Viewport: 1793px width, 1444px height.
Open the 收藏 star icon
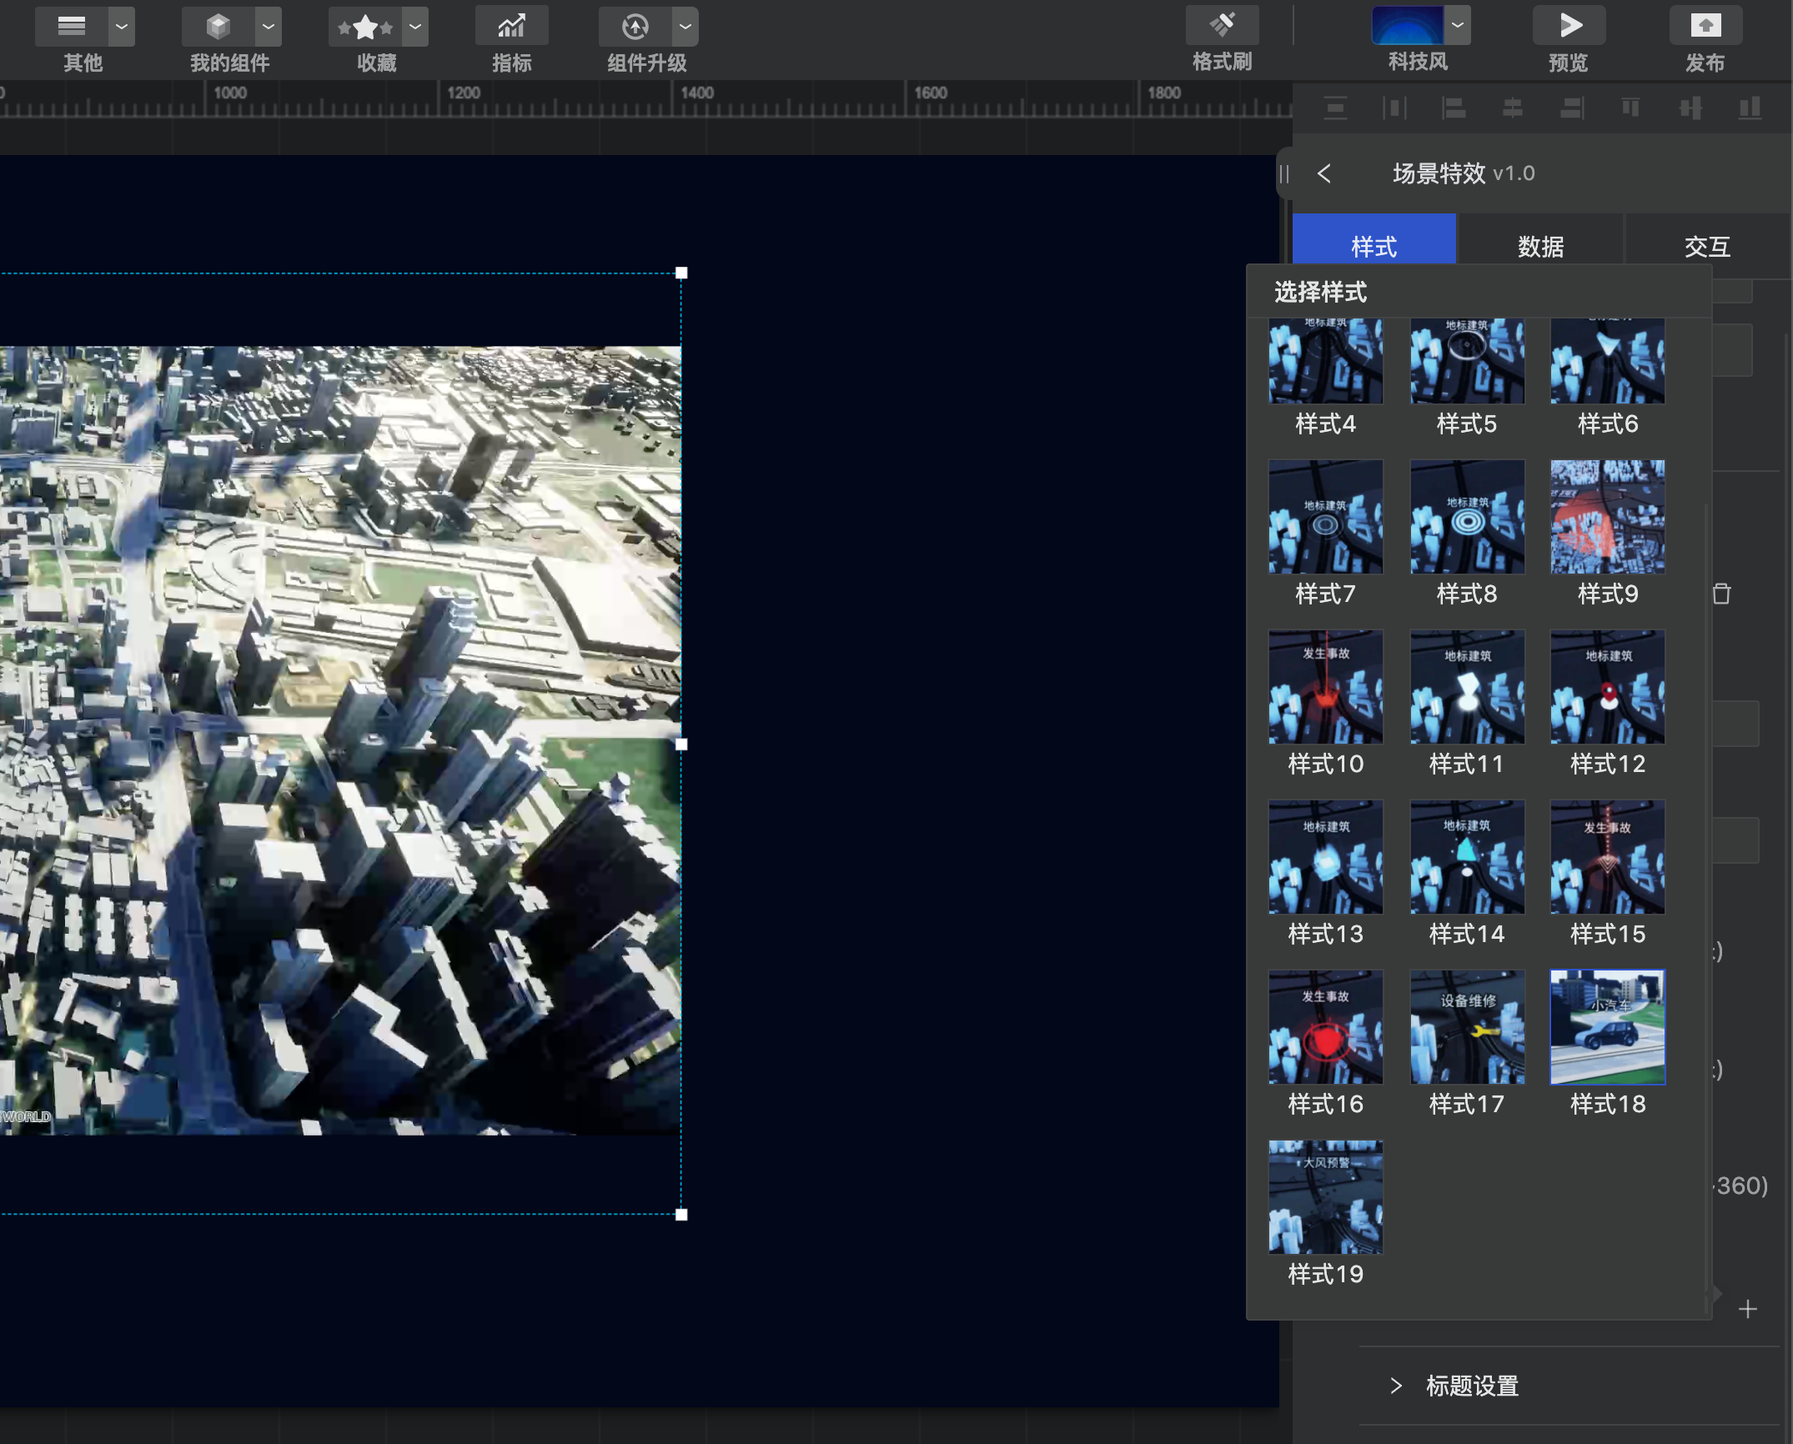pyautogui.click(x=364, y=26)
